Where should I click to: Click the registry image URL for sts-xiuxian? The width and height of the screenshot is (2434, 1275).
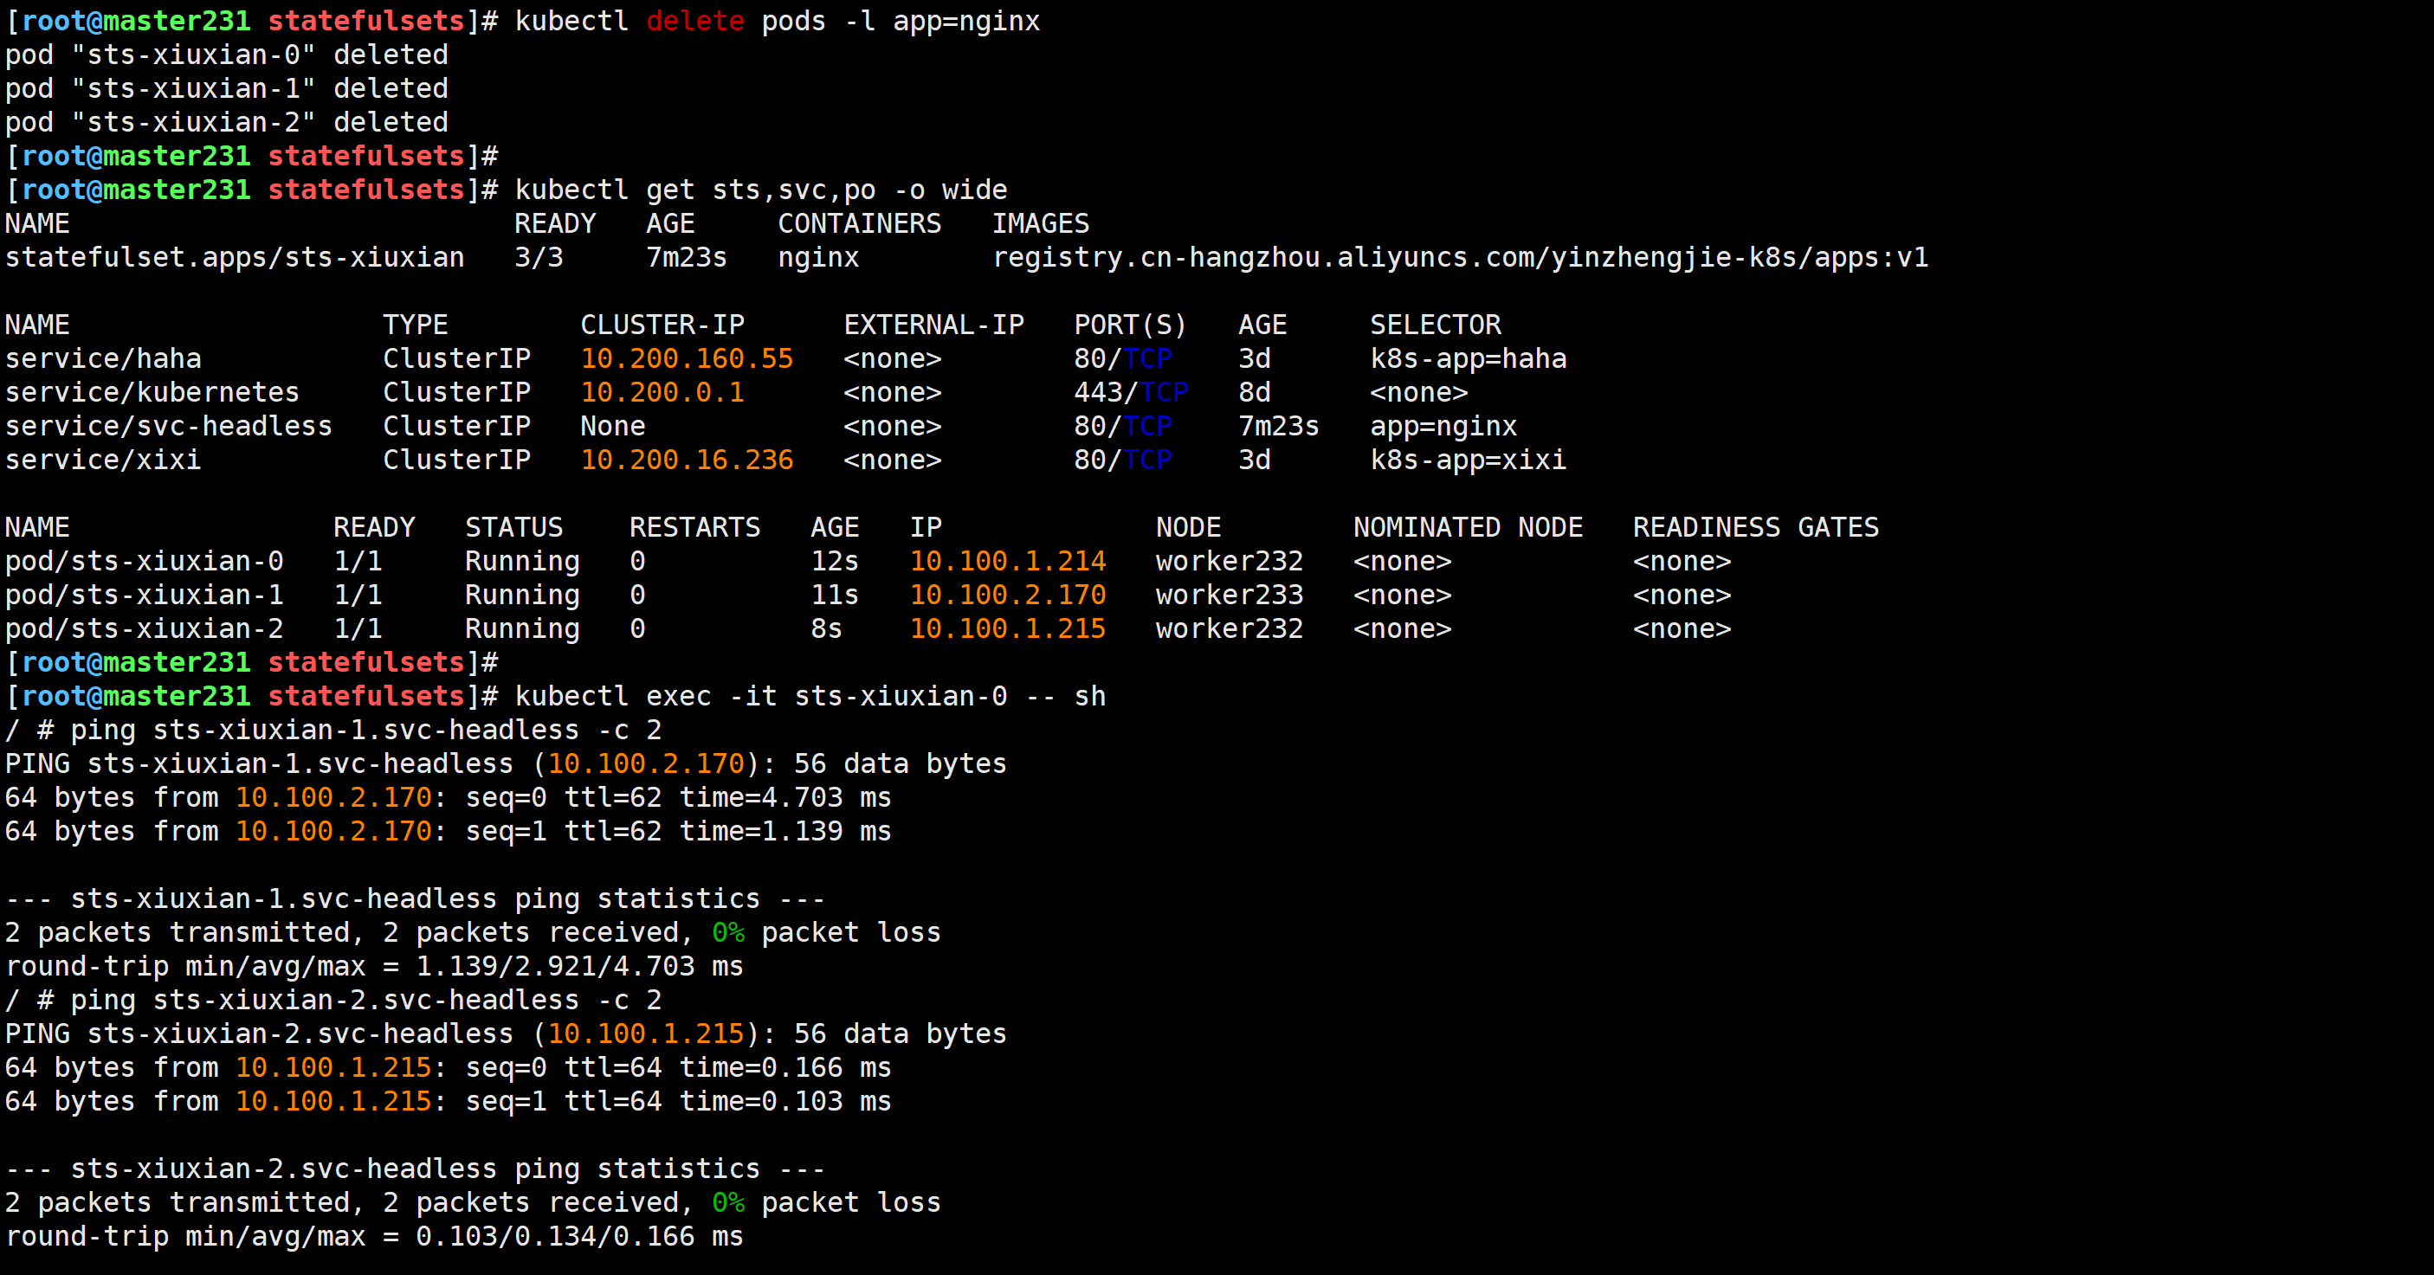tap(1460, 257)
